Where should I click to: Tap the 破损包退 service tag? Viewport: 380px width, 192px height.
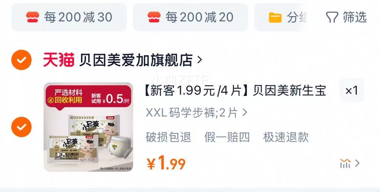tap(169, 137)
